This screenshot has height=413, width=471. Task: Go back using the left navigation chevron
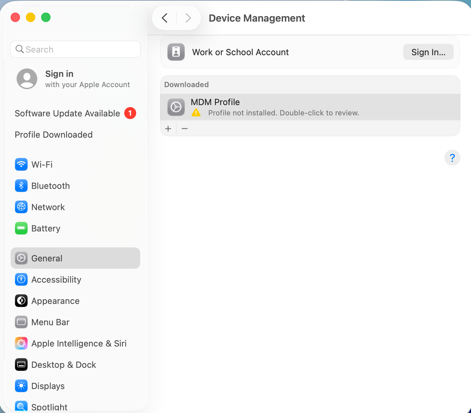pyautogui.click(x=164, y=18)
